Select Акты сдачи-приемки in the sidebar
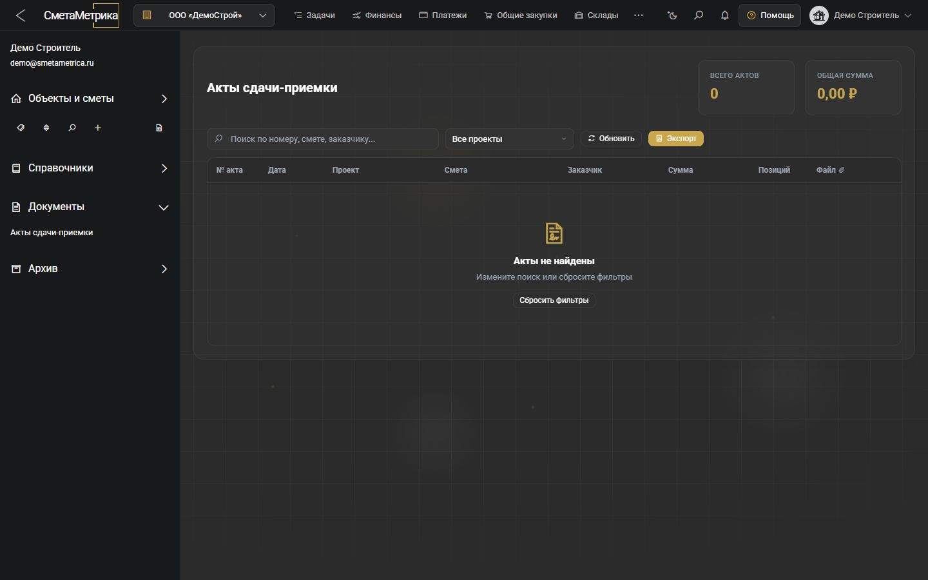This screenshot has width=928, height=580. (52, 233)
